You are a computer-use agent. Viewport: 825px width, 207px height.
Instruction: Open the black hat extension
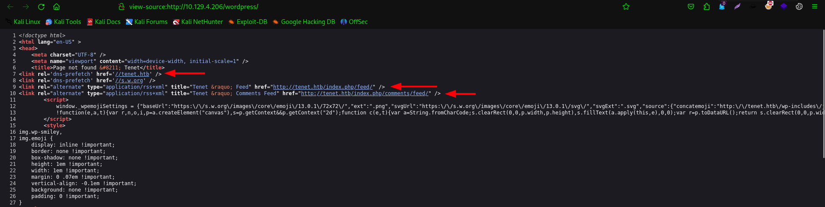pos(753,6)
